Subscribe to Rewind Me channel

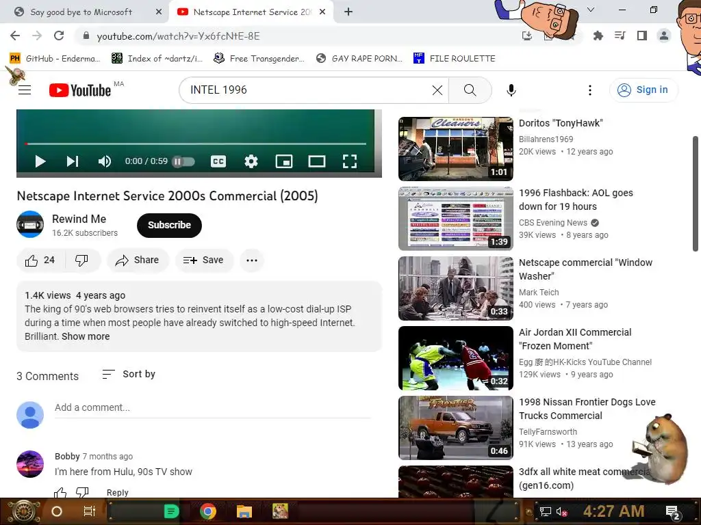[x=169, y=225]
